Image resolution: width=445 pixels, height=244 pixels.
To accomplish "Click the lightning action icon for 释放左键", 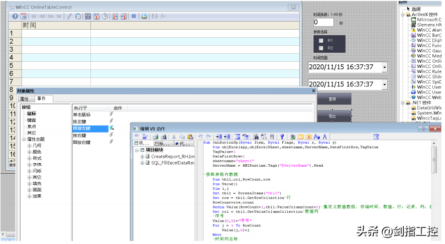I will tap(112, 129).
